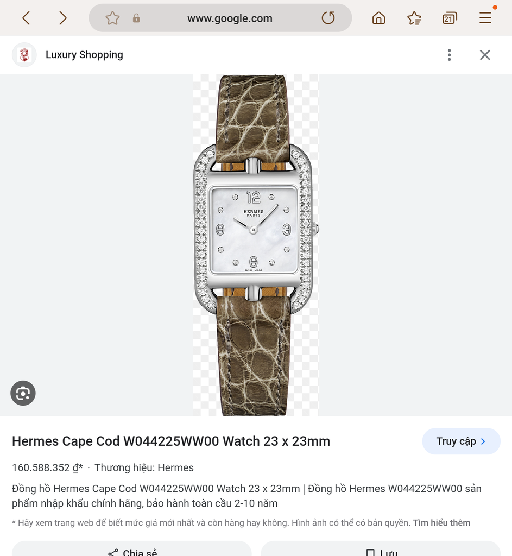Go back with the browser back arrow

pos(26,18)
